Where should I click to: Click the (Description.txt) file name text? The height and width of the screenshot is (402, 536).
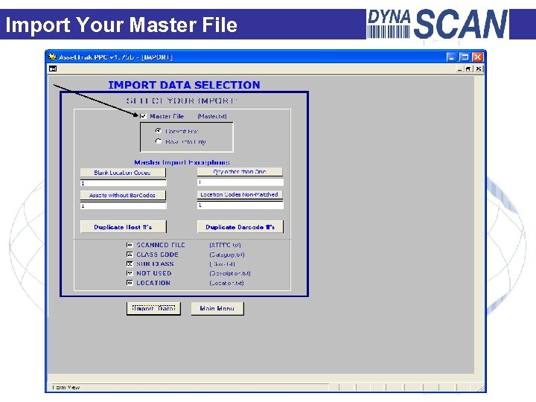230,273
